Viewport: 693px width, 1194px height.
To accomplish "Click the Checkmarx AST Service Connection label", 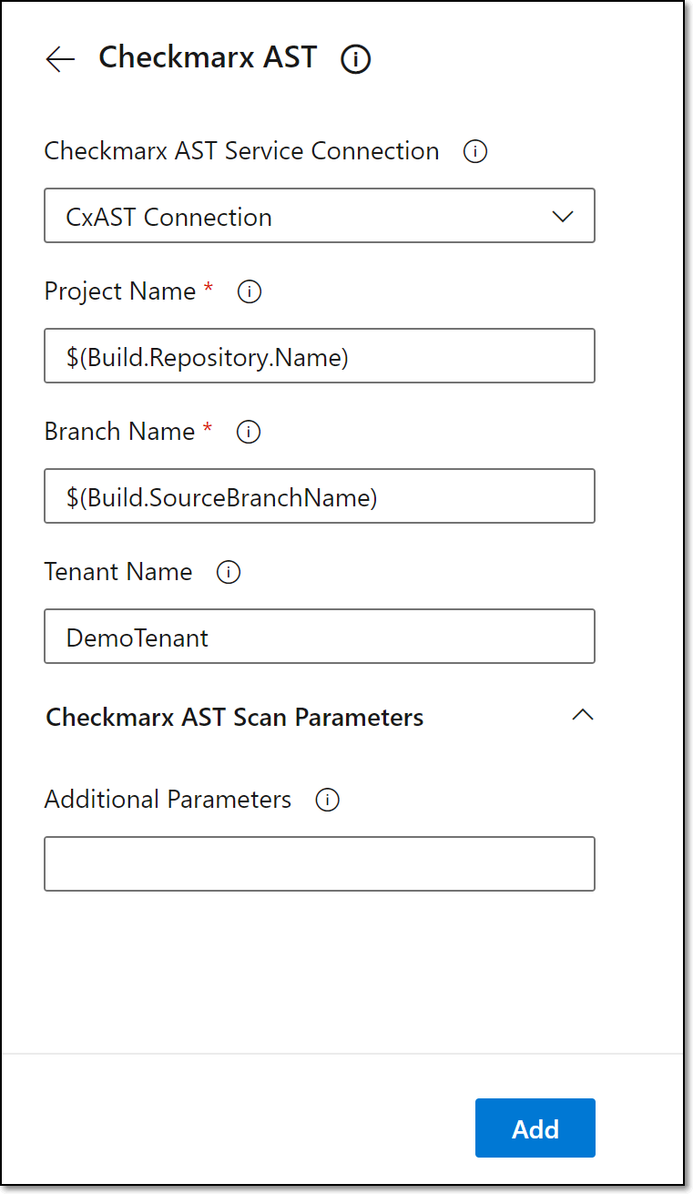I will 242,151.
